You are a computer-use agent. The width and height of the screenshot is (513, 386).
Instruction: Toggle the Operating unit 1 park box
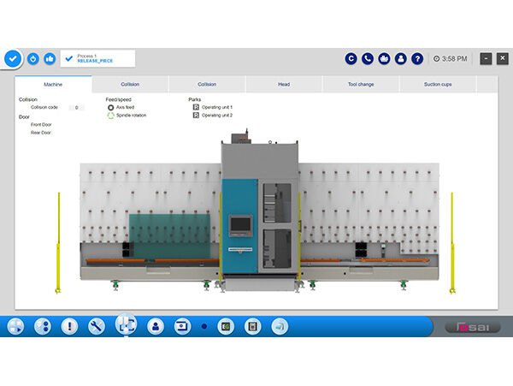coord(195,108)
